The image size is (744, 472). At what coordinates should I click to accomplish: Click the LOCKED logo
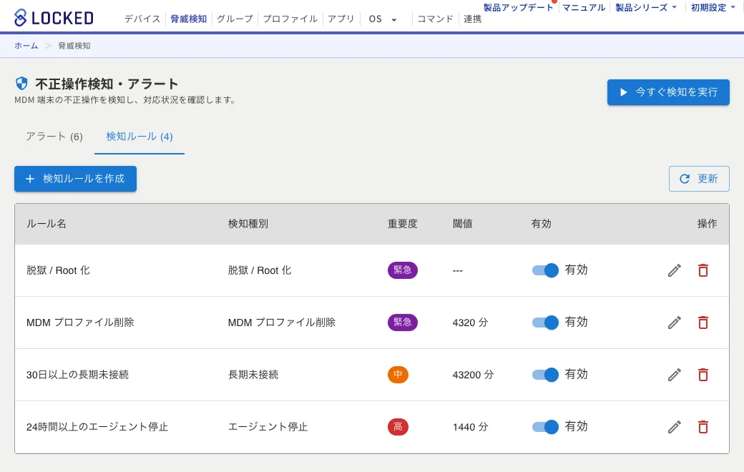click(x=54, y=18)
